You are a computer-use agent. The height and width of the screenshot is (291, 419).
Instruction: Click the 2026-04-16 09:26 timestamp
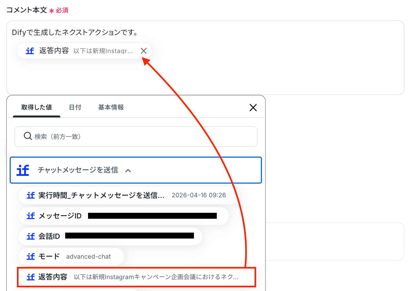pyautogui.click(x=199, y=195)
